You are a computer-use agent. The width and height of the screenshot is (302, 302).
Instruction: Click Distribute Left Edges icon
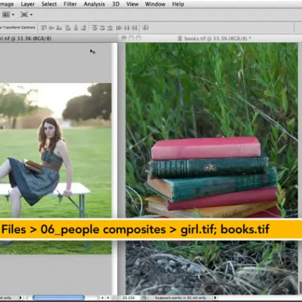(x=119, y=28)
